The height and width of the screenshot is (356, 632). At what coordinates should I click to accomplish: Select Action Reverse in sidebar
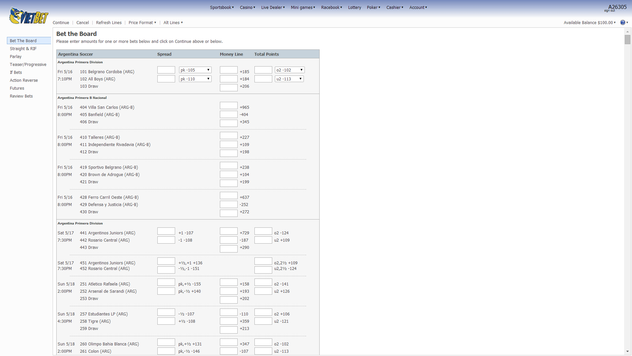[x=24, y=80]
